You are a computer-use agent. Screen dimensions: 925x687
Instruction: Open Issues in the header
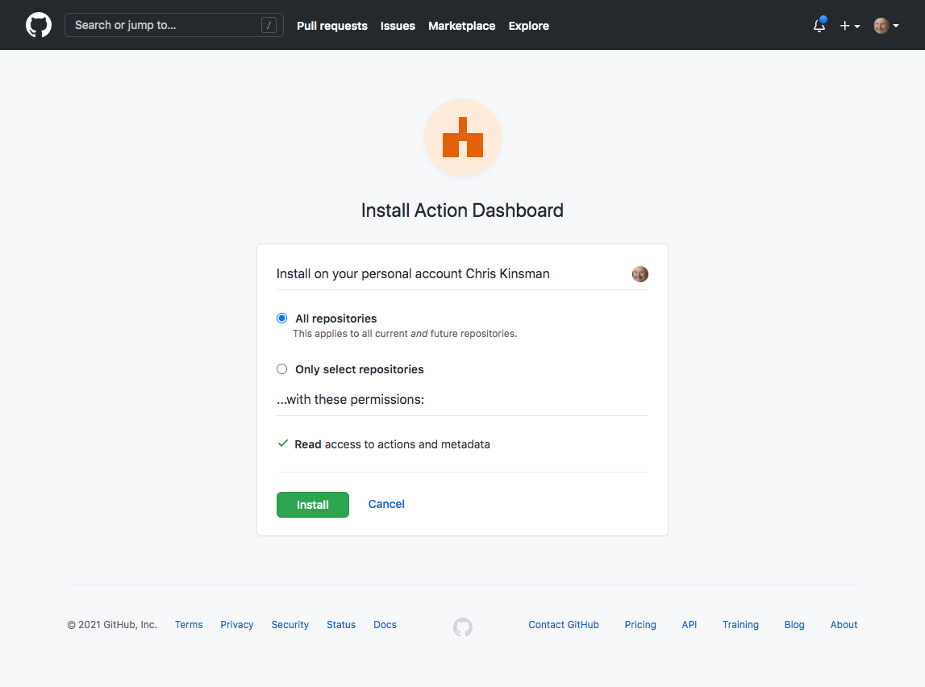pyautogui.click(x=398, y=26)
